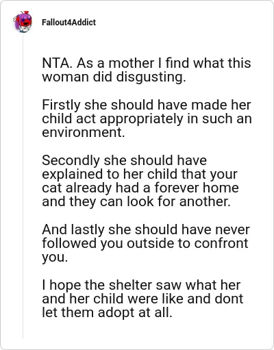Open Fallout4Addict's avatar image
This screenshot has height=350, width=274.
(x=23, y=22)
